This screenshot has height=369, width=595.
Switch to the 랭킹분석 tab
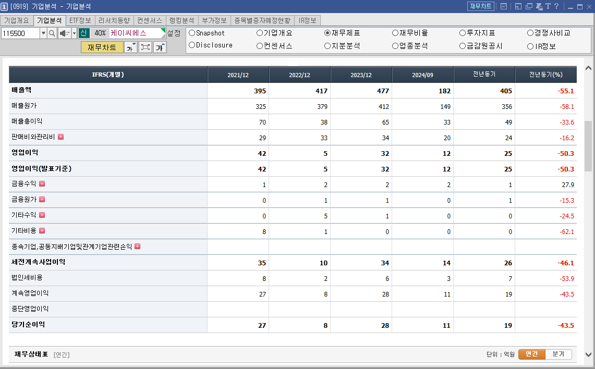180,20
